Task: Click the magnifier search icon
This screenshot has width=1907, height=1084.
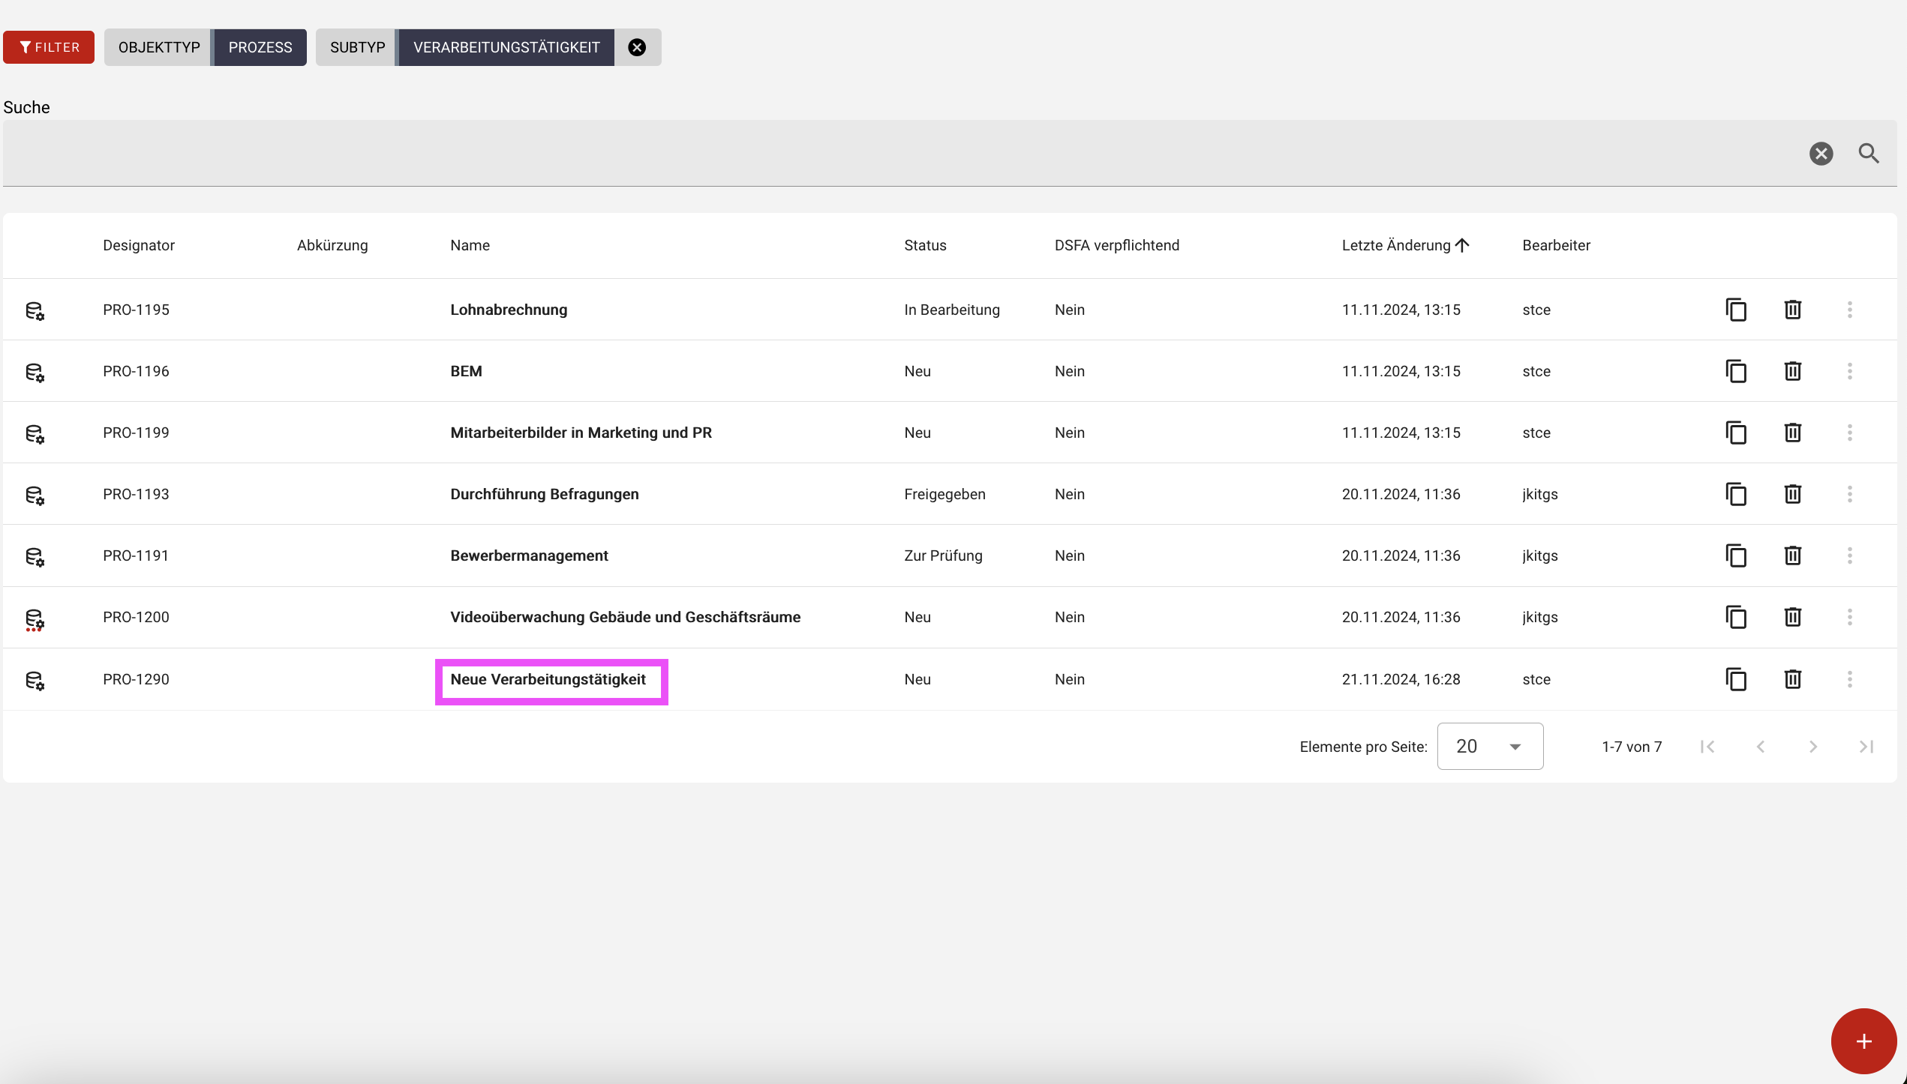Action: coord(1868,154)
